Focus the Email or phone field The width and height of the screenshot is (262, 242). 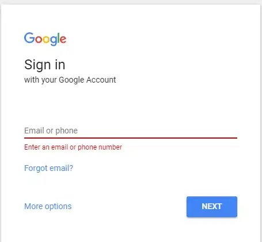pos(131,131)
